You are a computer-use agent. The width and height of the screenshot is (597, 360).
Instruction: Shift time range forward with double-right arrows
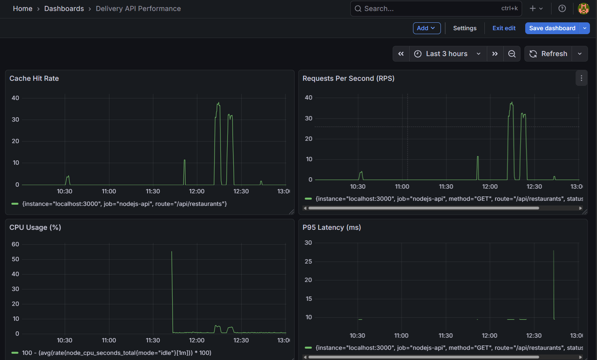(x=495, y=54)
